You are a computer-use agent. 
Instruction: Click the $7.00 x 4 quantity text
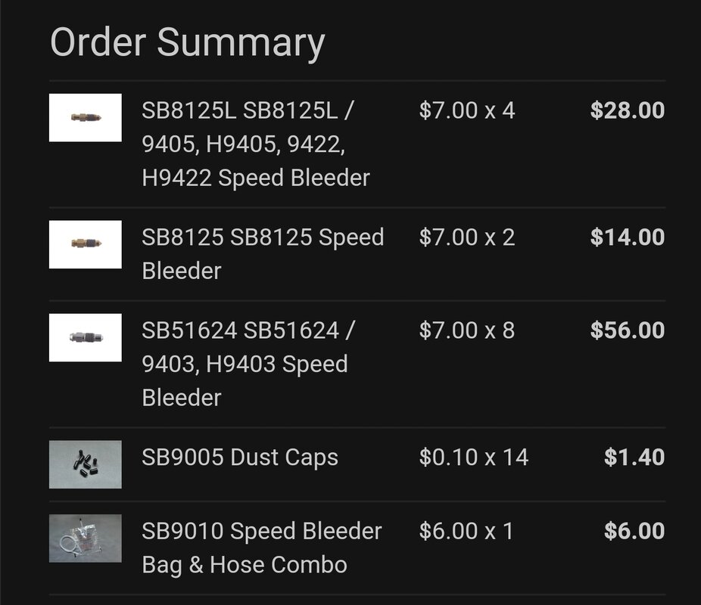467,110
